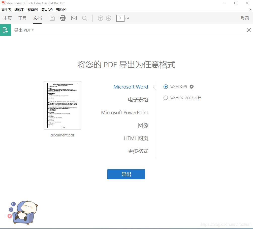
Task: Open Word export settings gear icon
Action: point(192,87)
